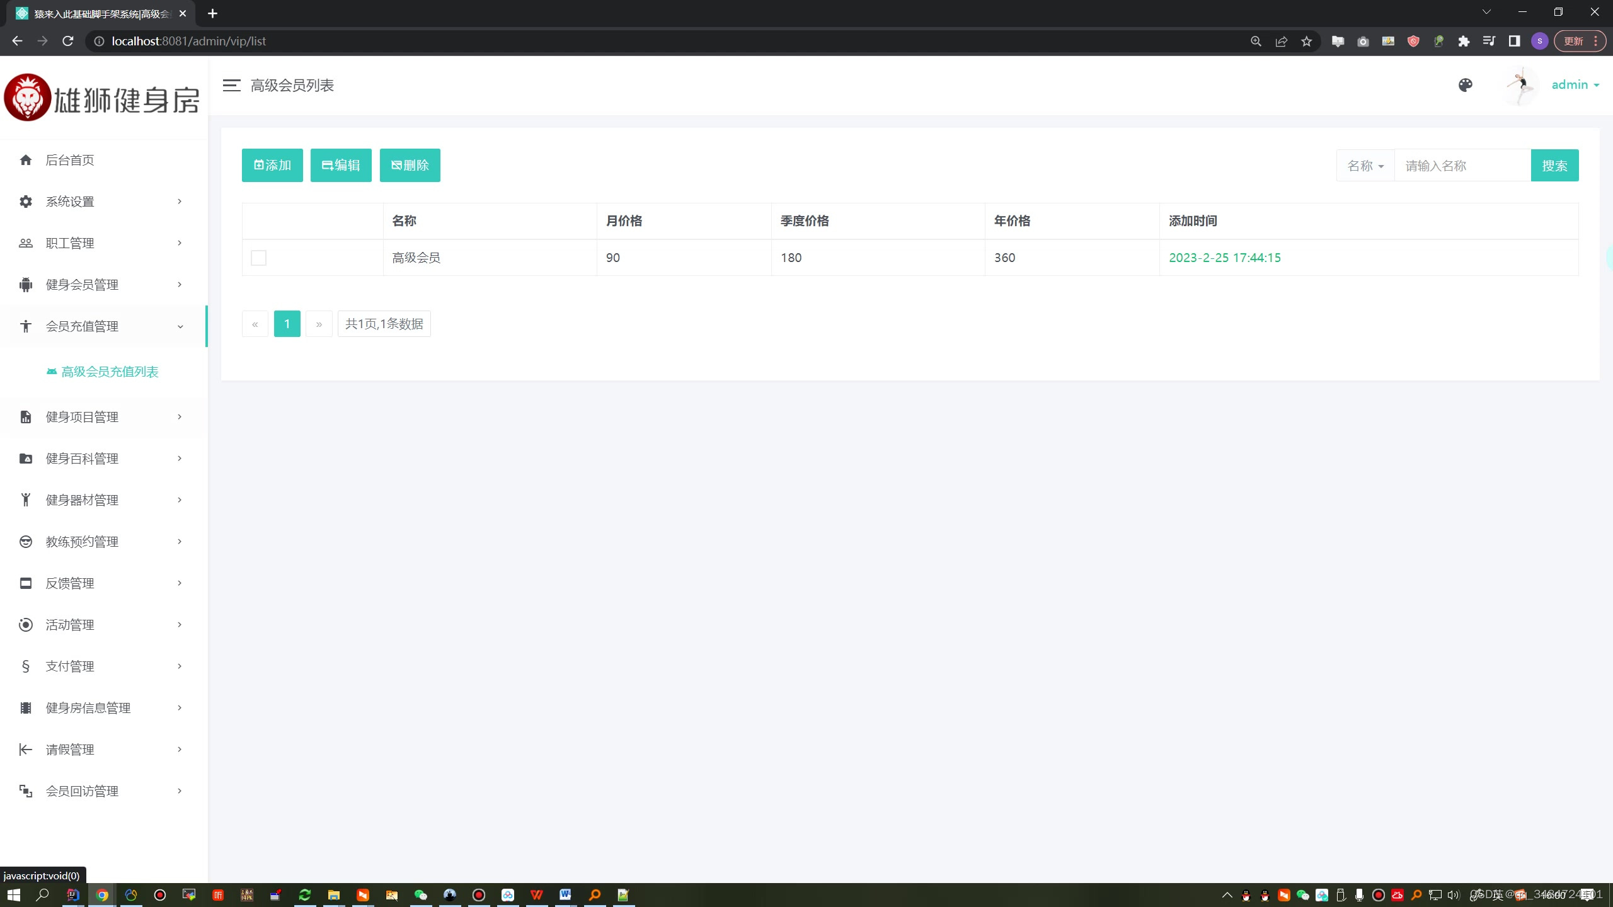Open 高级会员充值列表 submenu item
Screen dimensions: 1613x907
pos(110,372)
